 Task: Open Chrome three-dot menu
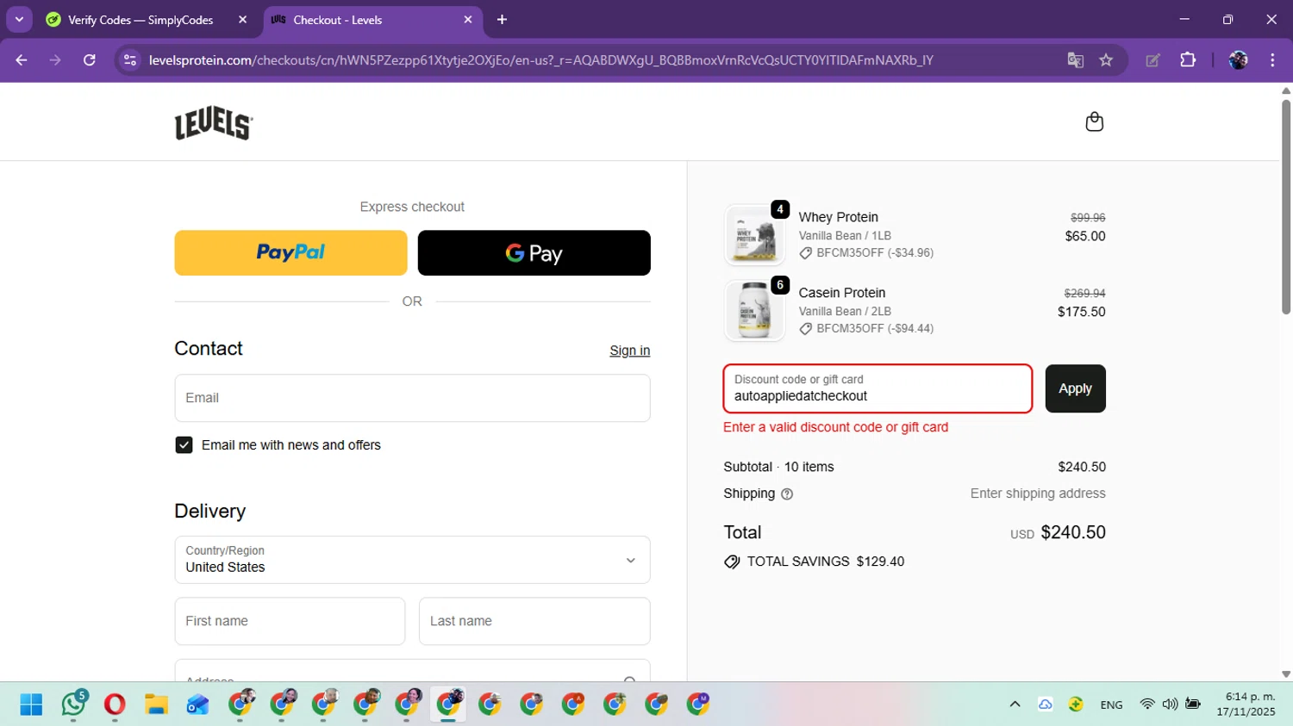[1272, 60]
